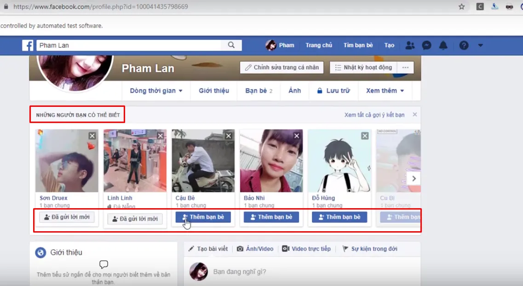This screenshot has height=286, width=523.
Task: Dismiss Bảo Nhi friend suggestion
Action: click(x=296, y=136)
